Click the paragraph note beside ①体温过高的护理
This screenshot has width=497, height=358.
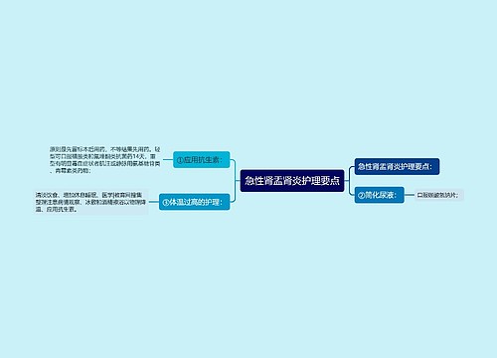pyautogui.click(x=91, y=202)
